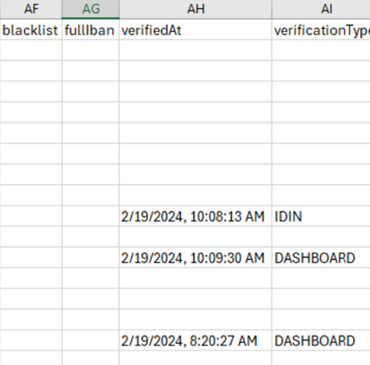Select DASHBOARD cell beside 10:09:30 AM
The image size is (370, 365).
[x=321, y=257]
